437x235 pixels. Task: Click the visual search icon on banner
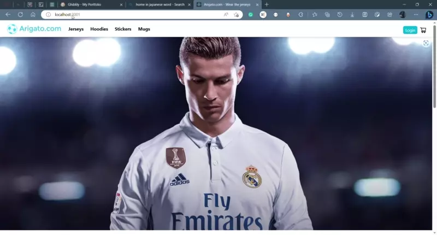click(426, 43)
